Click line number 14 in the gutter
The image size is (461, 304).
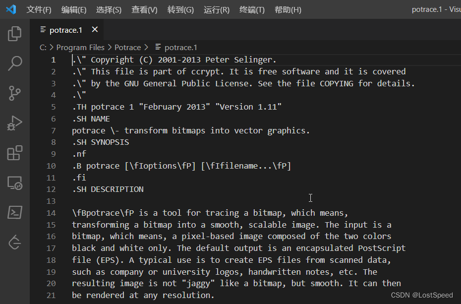pyautogui.click(x=51, y=212)
